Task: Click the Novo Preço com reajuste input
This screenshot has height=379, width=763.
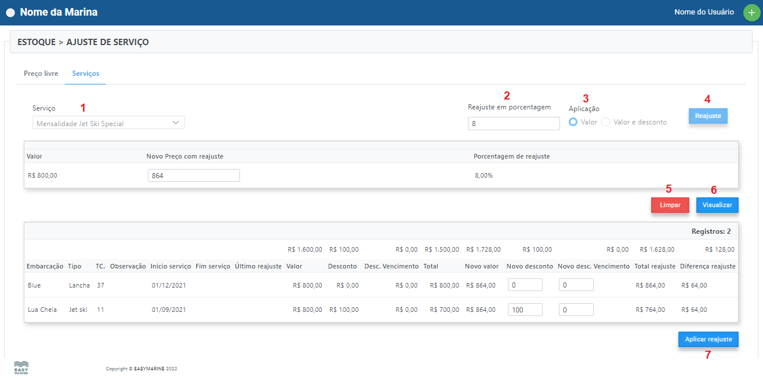Action: pos(194,175)
